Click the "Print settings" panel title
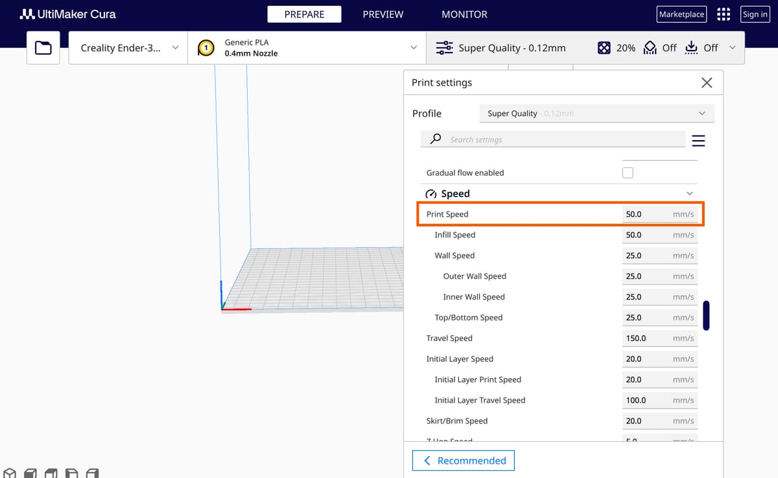The image size is (778, 478). [x=442, y=83]
